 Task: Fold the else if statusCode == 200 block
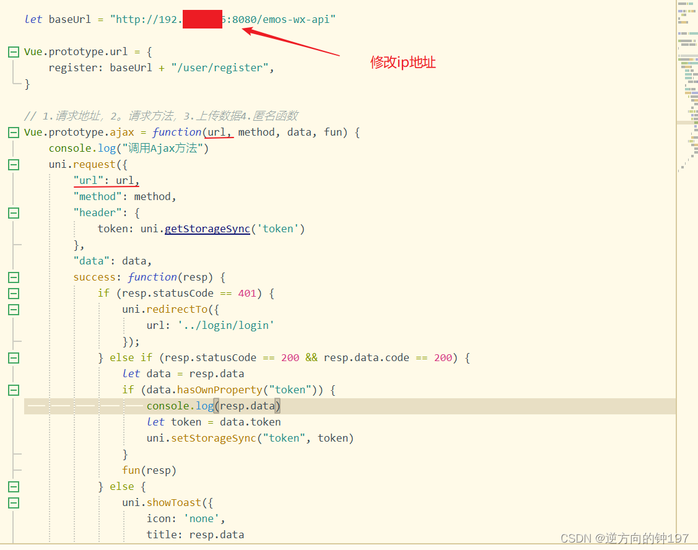[14, 358]
